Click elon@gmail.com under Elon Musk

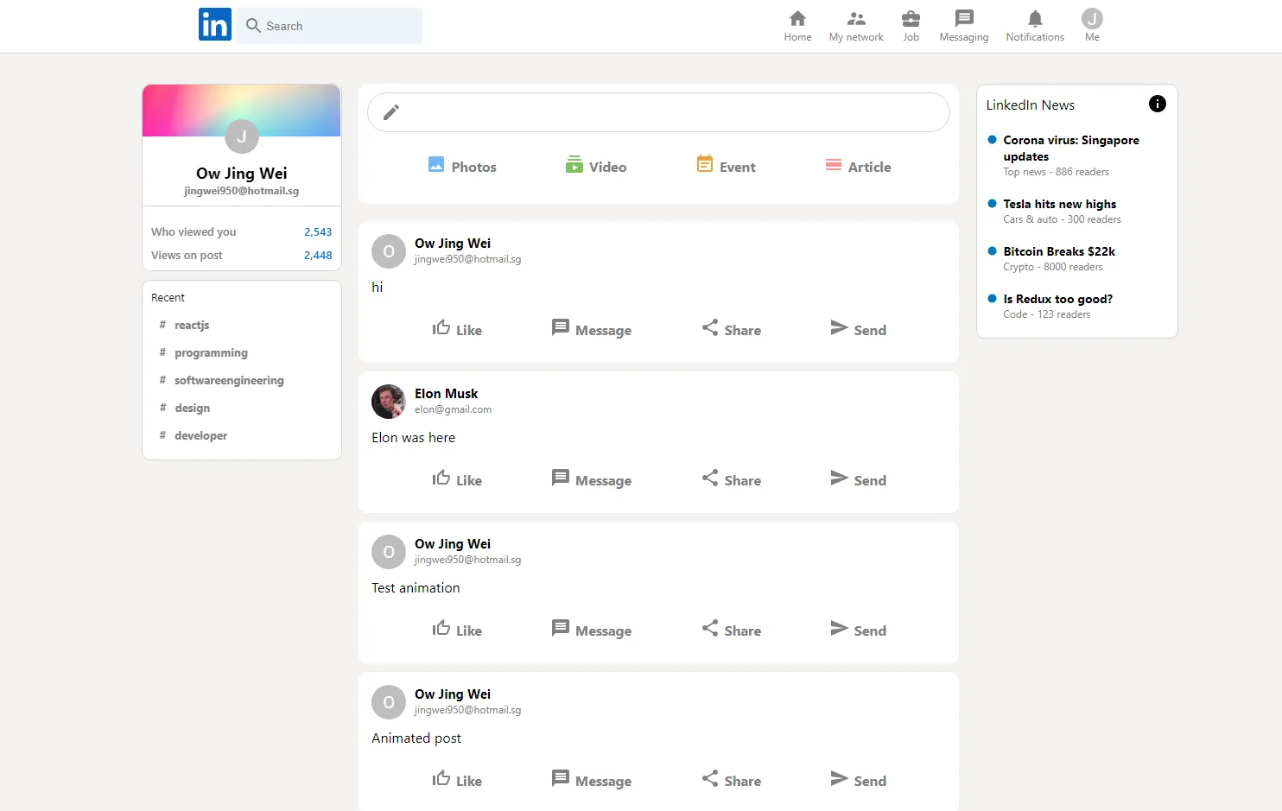[x=453, y=409]
